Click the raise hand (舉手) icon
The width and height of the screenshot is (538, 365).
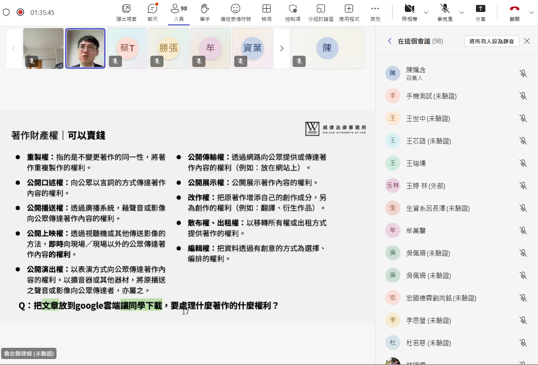coord(205,12)
